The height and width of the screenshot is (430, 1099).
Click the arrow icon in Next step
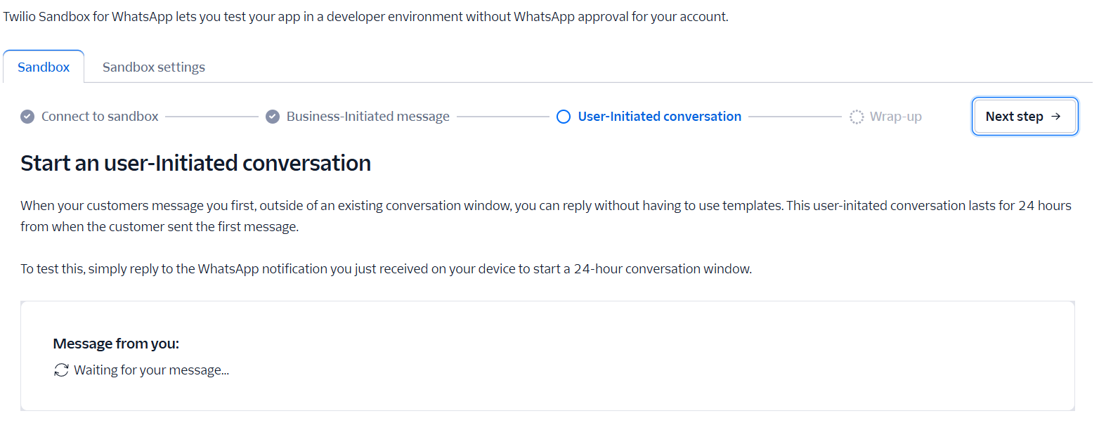click(1055, 116)
